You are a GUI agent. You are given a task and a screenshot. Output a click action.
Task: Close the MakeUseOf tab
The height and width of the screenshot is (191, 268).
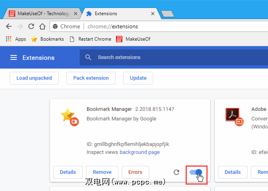[x=76, y=14]
